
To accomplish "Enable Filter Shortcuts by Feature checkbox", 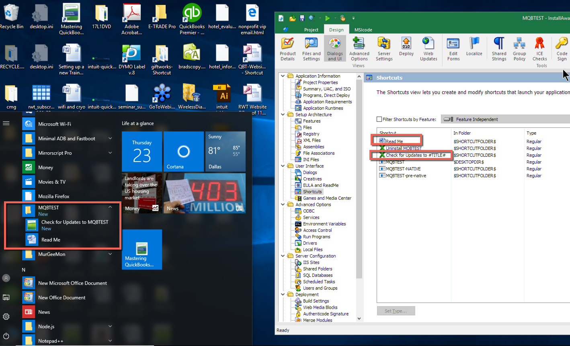I will click(x=379, y=119).
